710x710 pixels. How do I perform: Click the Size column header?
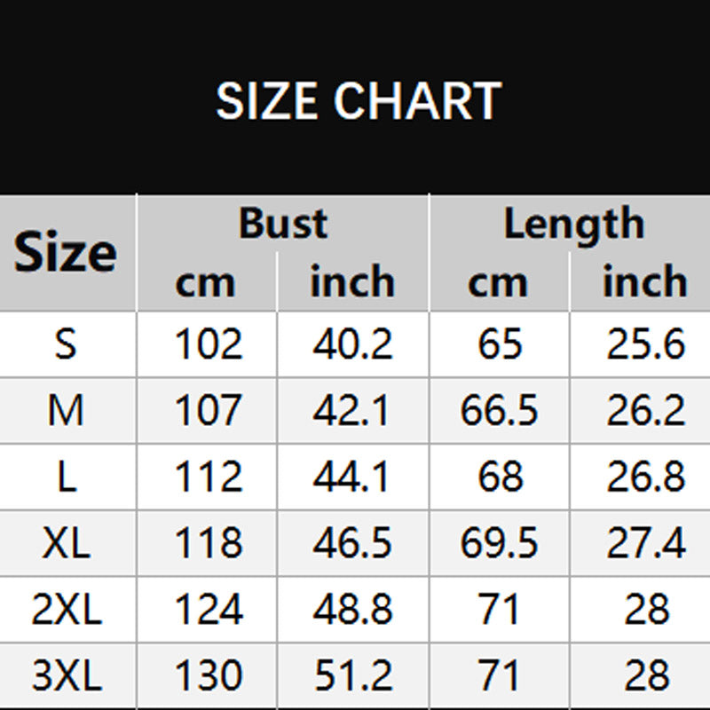click(x=66, y=252)
